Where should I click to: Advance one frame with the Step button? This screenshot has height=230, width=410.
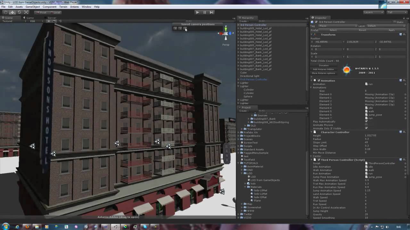(211, 12)
